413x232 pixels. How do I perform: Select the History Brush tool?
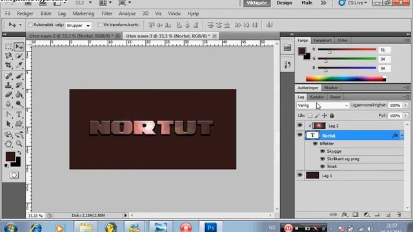click(19, 85)
